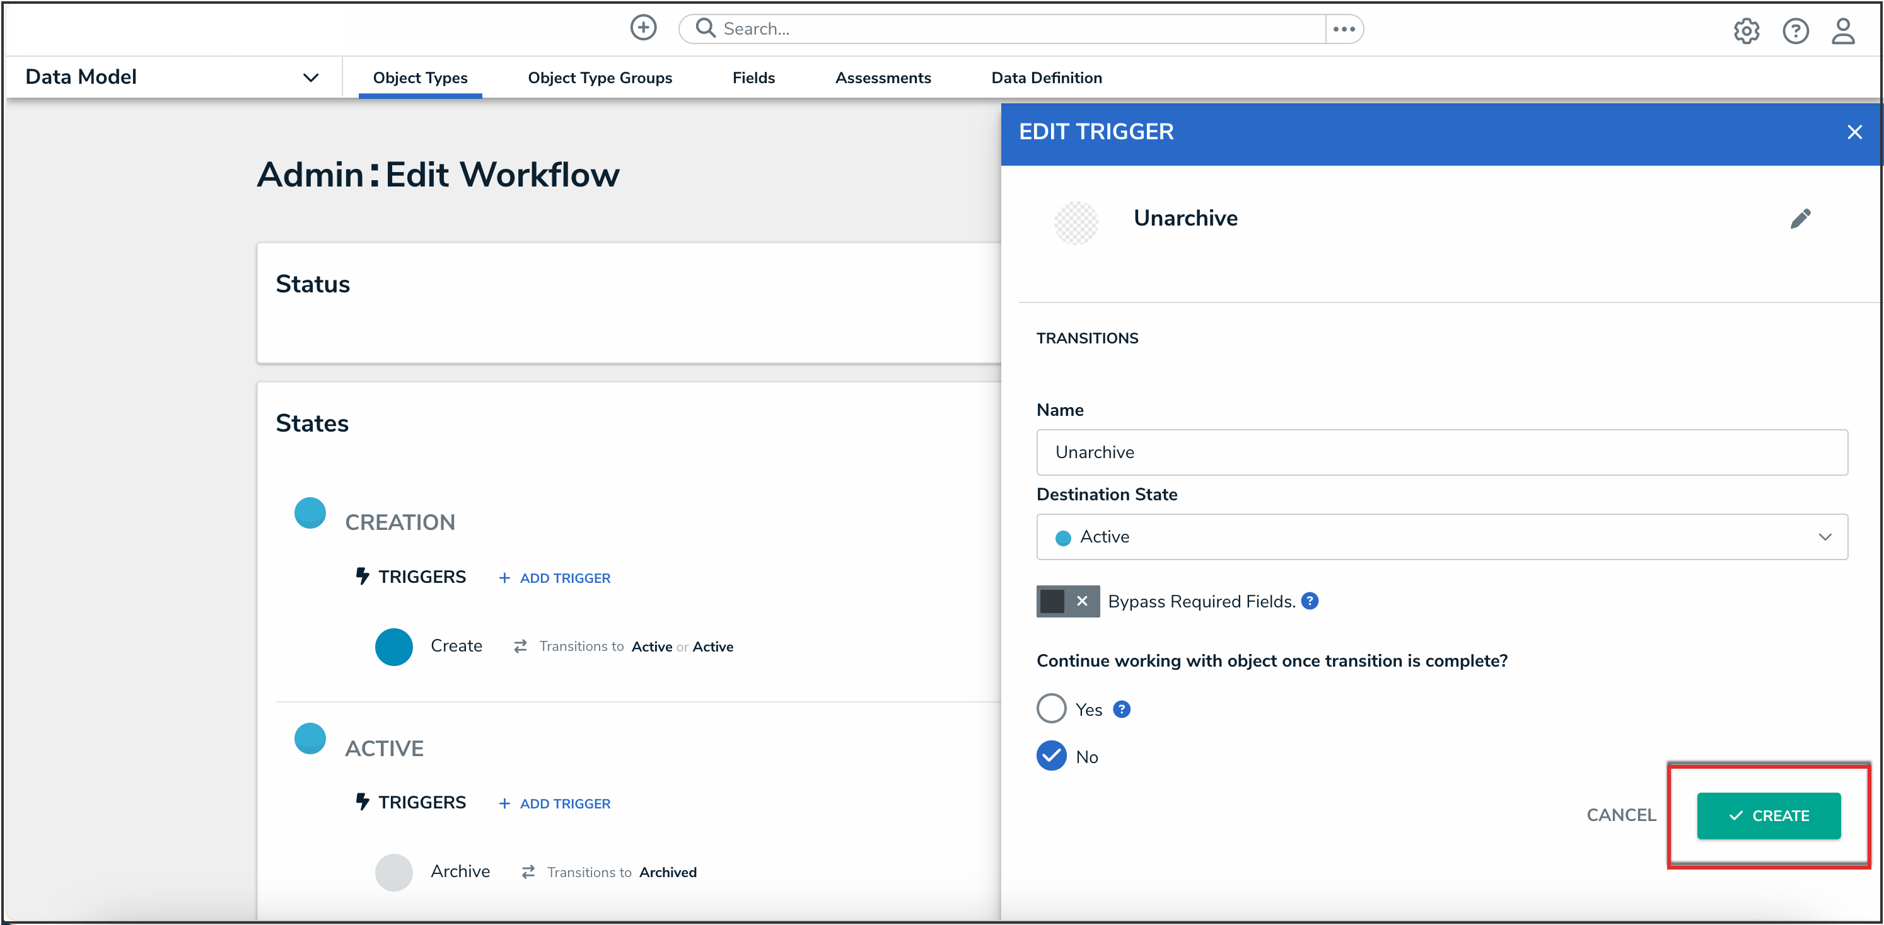Click Bypass Required Fields help icon
The image size is (1884, 925).
click(1310, 600)
